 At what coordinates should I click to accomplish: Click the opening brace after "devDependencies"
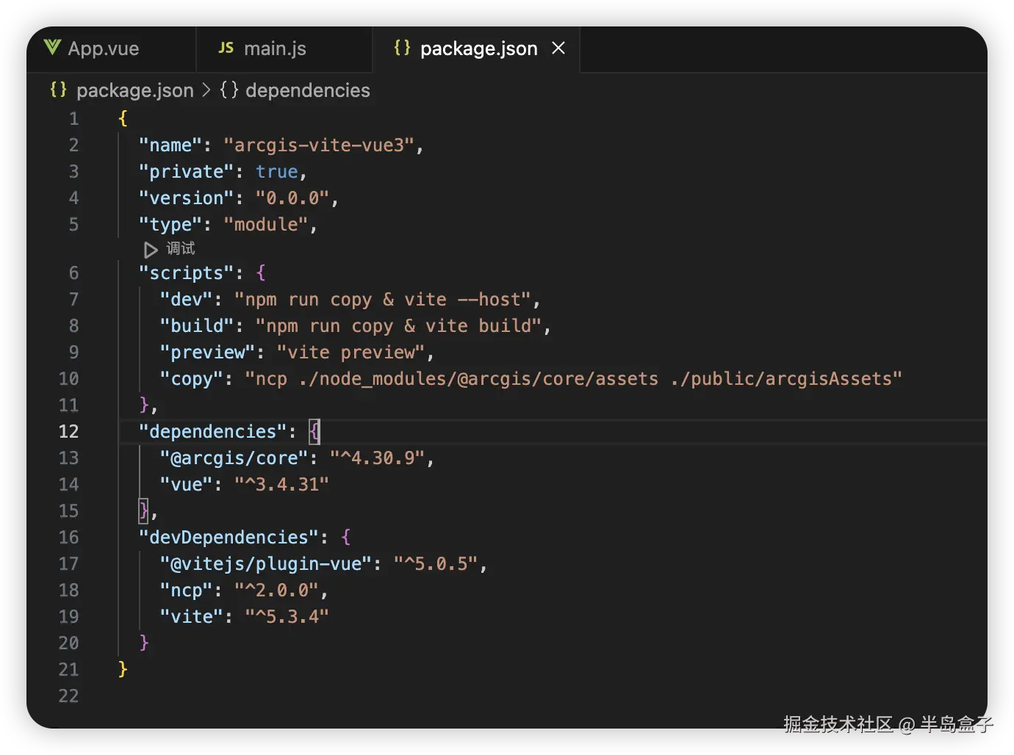point(346,538)
